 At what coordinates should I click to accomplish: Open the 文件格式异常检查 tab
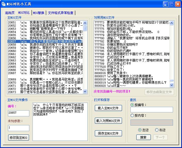point(60,13)
